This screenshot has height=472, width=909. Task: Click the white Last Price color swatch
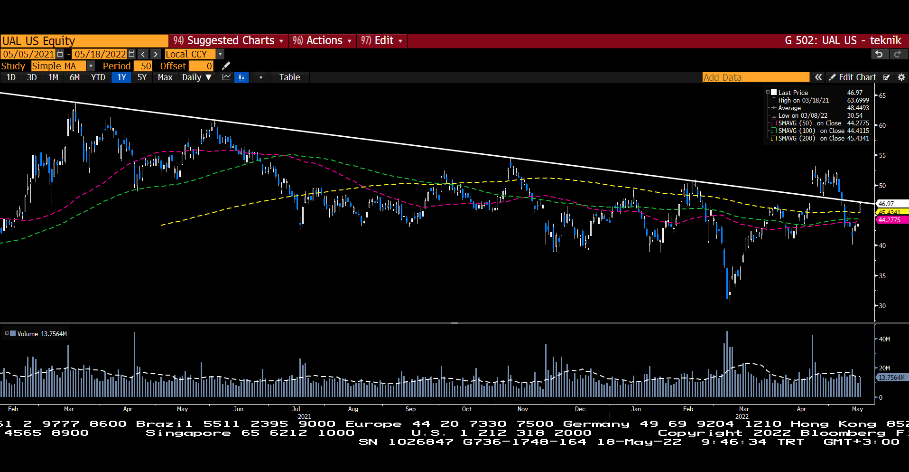point(774,93)
